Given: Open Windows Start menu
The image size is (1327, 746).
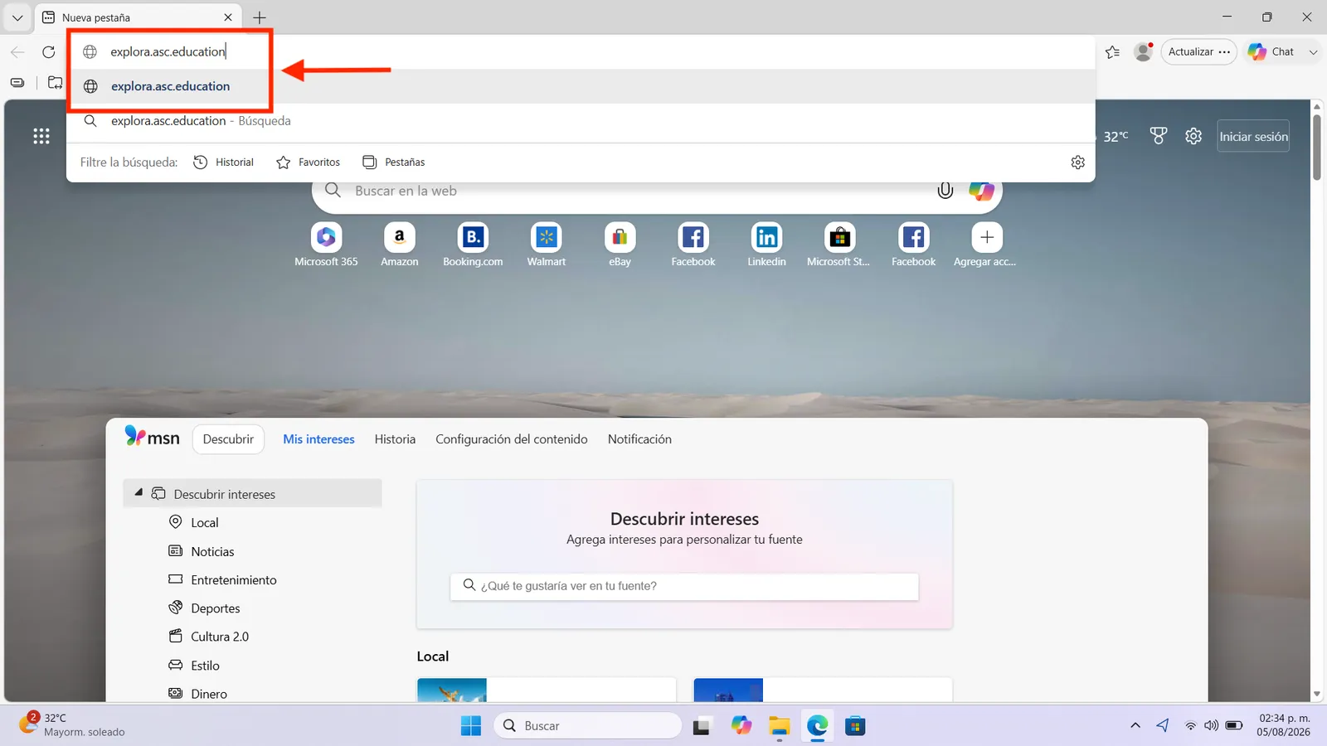Looking at the screenshot, I should tap(471, 725).
